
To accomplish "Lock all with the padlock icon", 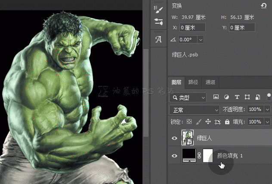I will click(227, 122).
